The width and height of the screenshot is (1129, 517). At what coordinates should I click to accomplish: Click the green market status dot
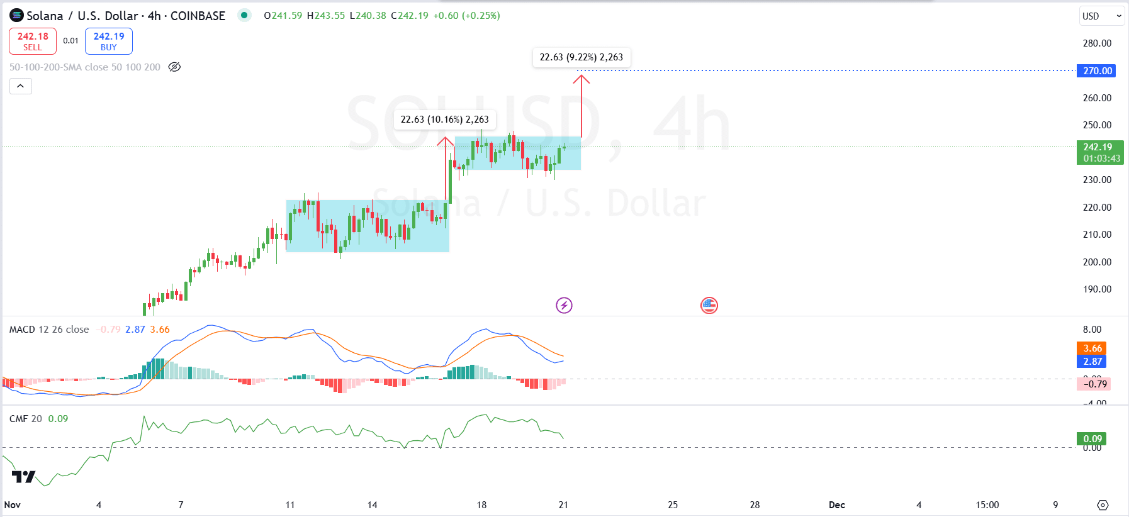coord(244,15)
